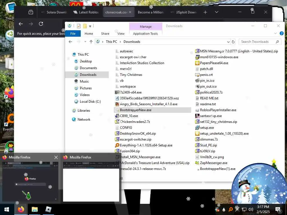The image size is (287, 215).
Task: Open a new tab in Firefox
Action: [x=205, y=12]
